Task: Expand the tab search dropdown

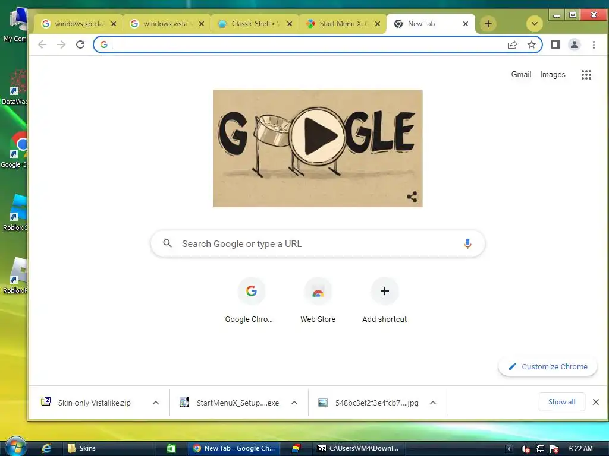Action: [x=535, y=24]
